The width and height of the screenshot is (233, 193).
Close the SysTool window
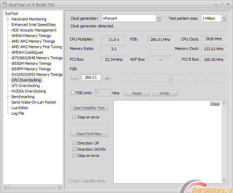point(228,4)
